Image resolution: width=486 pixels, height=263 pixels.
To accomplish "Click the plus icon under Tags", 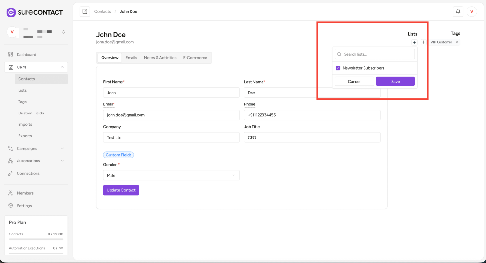I will (x=423, y=42).
